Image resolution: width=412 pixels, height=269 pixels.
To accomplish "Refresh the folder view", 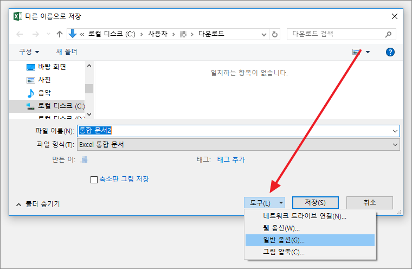I will (275, 35).
